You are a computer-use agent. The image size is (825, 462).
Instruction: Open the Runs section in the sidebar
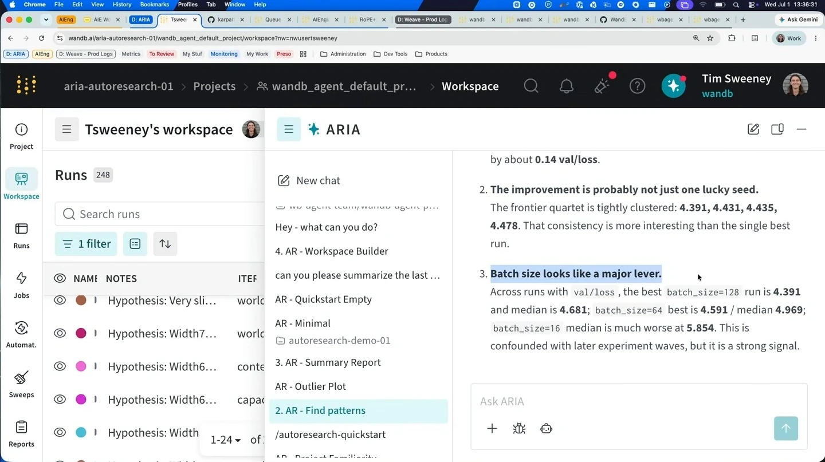21,235
